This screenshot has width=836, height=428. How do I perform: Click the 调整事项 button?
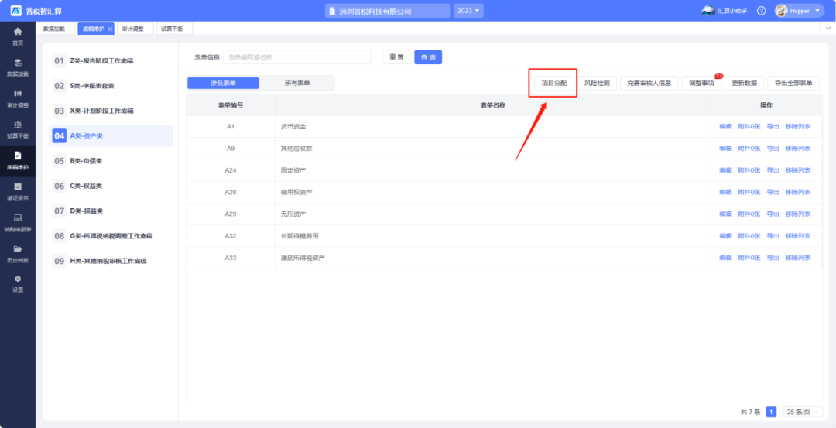click(701, 83)
